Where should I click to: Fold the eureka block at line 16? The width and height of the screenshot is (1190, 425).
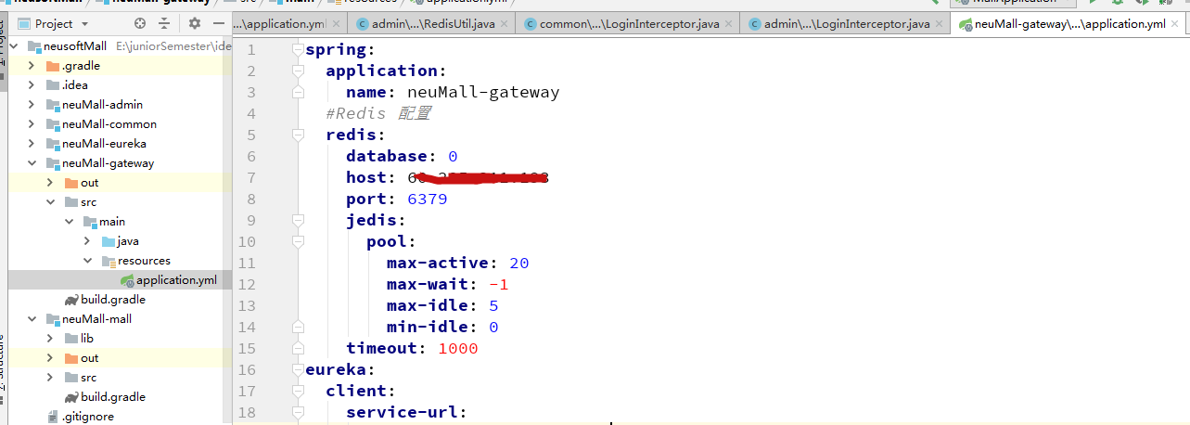tap(297, 369)
